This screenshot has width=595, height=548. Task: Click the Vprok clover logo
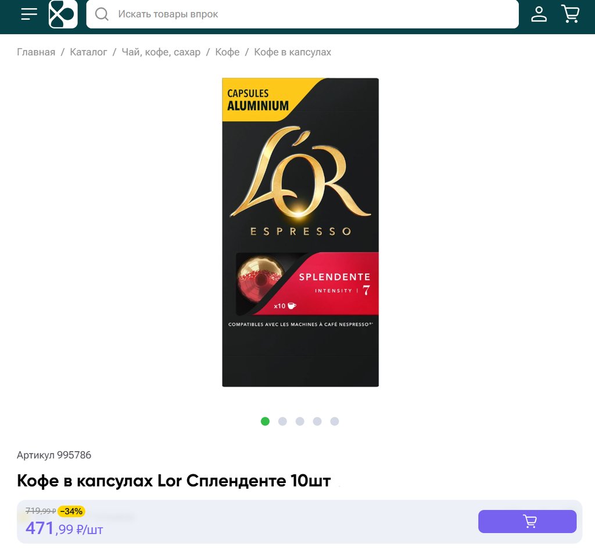pos(63,14)
